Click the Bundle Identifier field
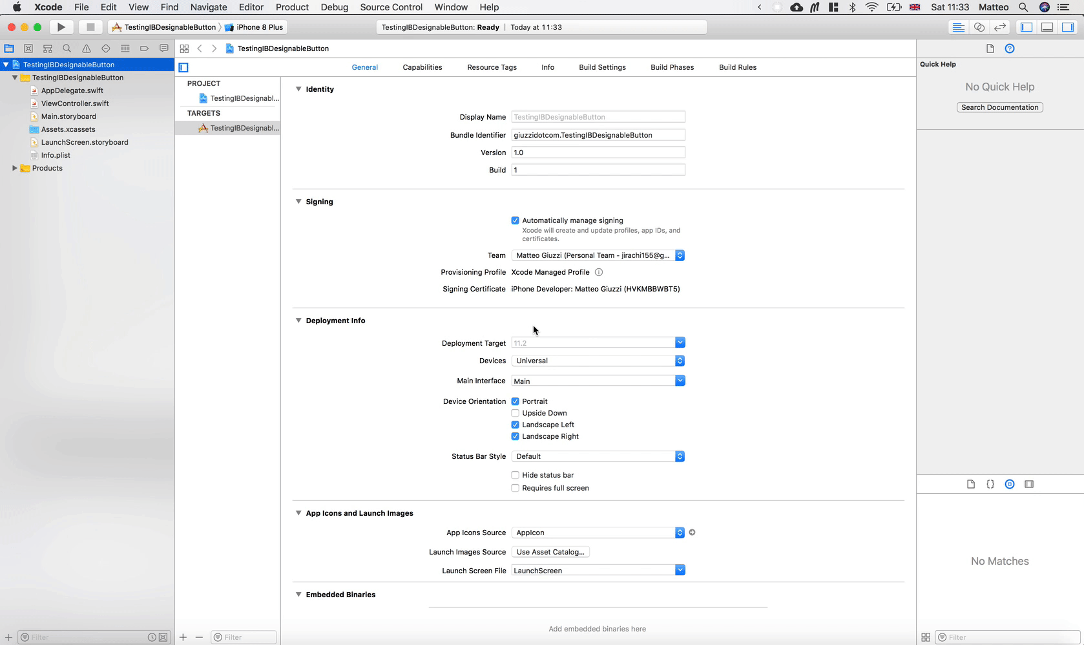 tap(598, 135)
